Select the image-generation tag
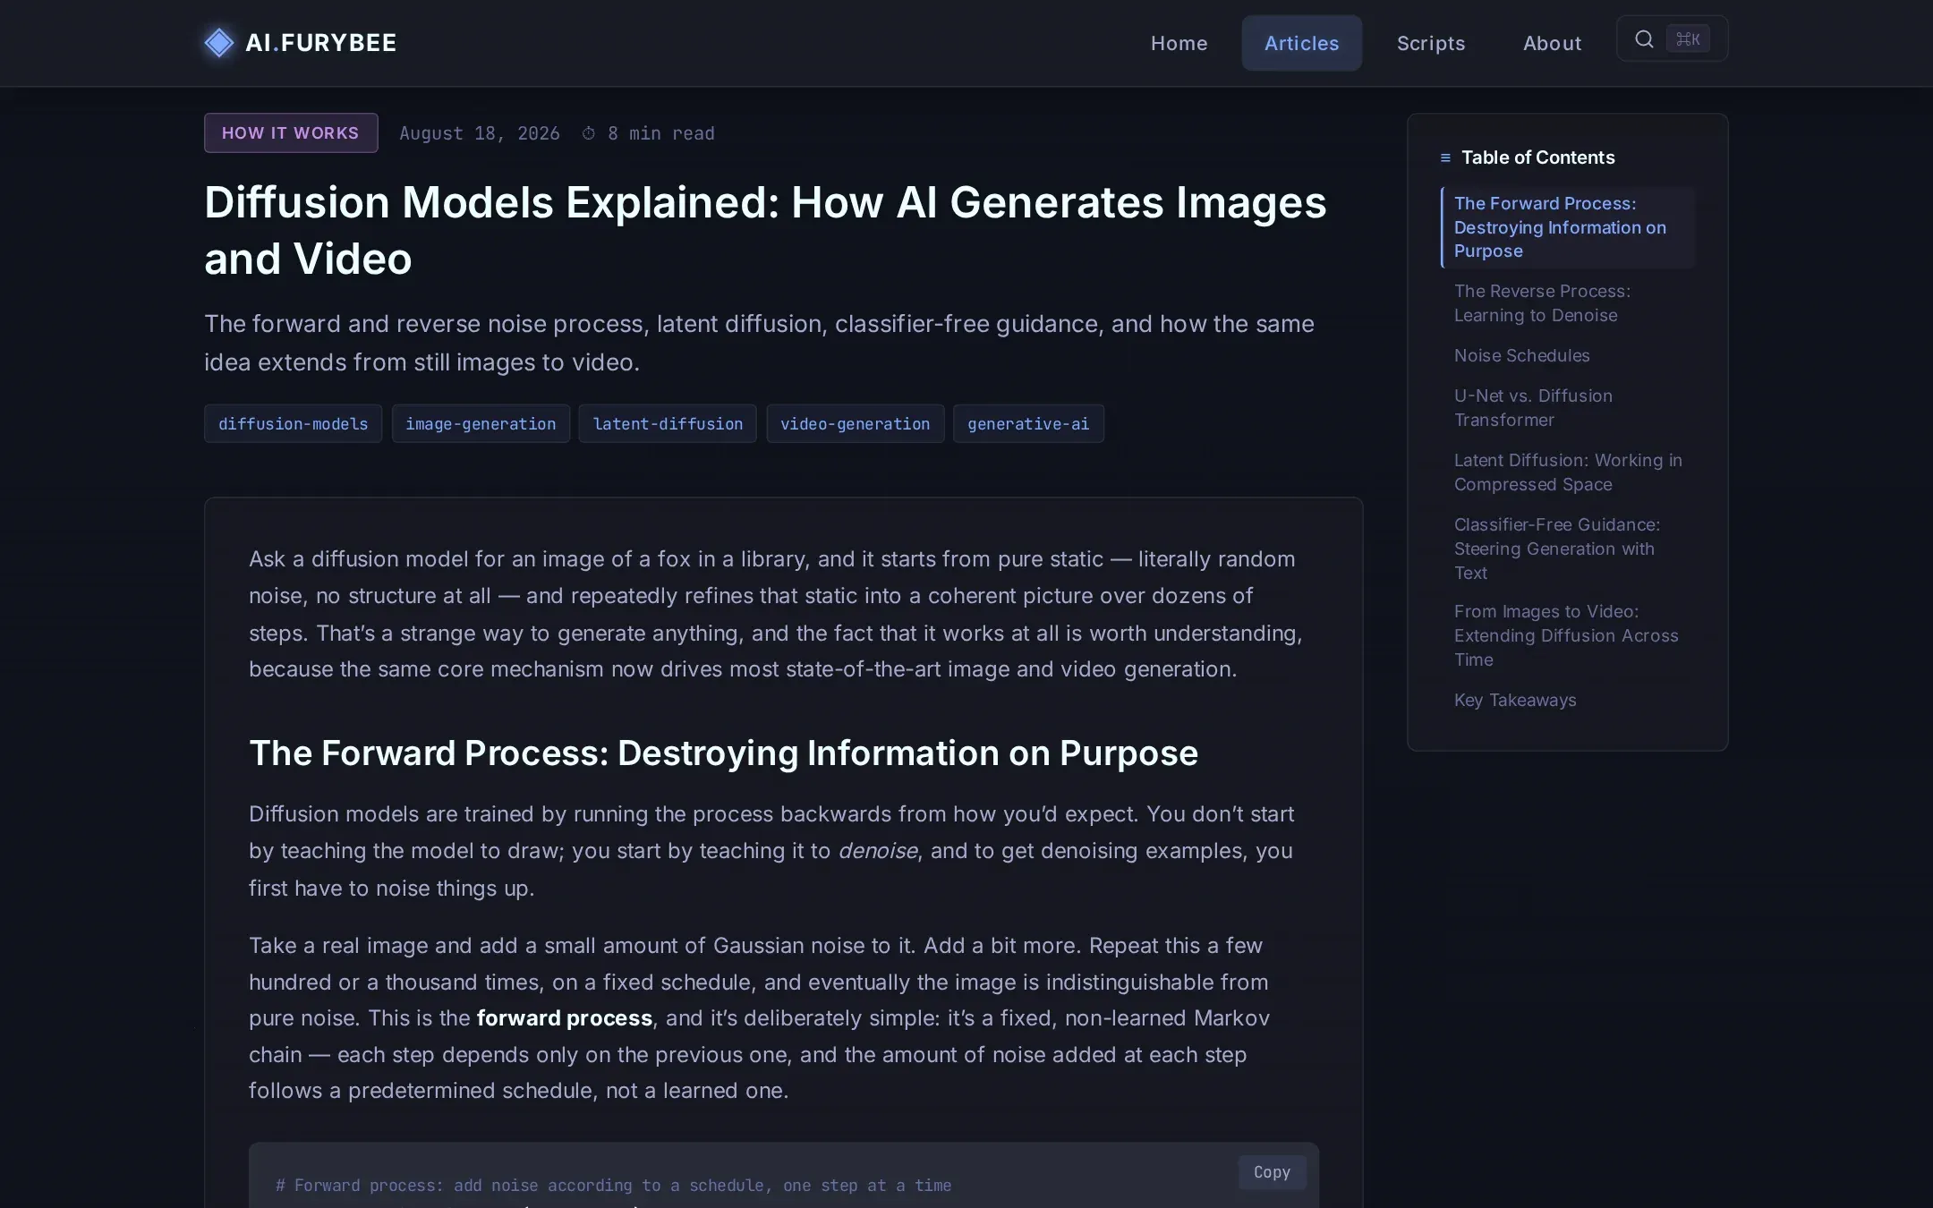This screenshot has height=1208, width=1933. pyautogui.click(x=481, y=423)
